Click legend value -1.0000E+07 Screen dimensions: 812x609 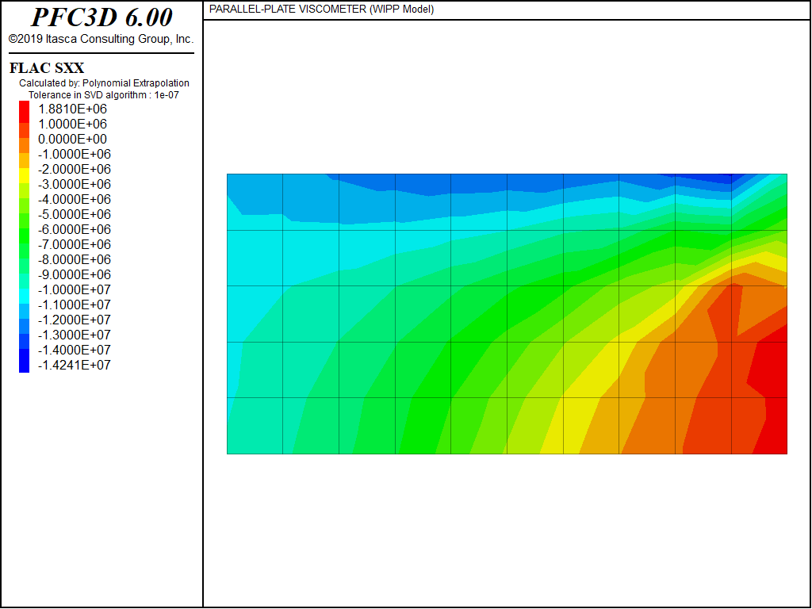[x=74, y=289]
